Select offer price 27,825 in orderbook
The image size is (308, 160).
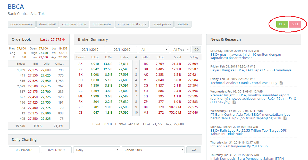[x=46, y=119]
